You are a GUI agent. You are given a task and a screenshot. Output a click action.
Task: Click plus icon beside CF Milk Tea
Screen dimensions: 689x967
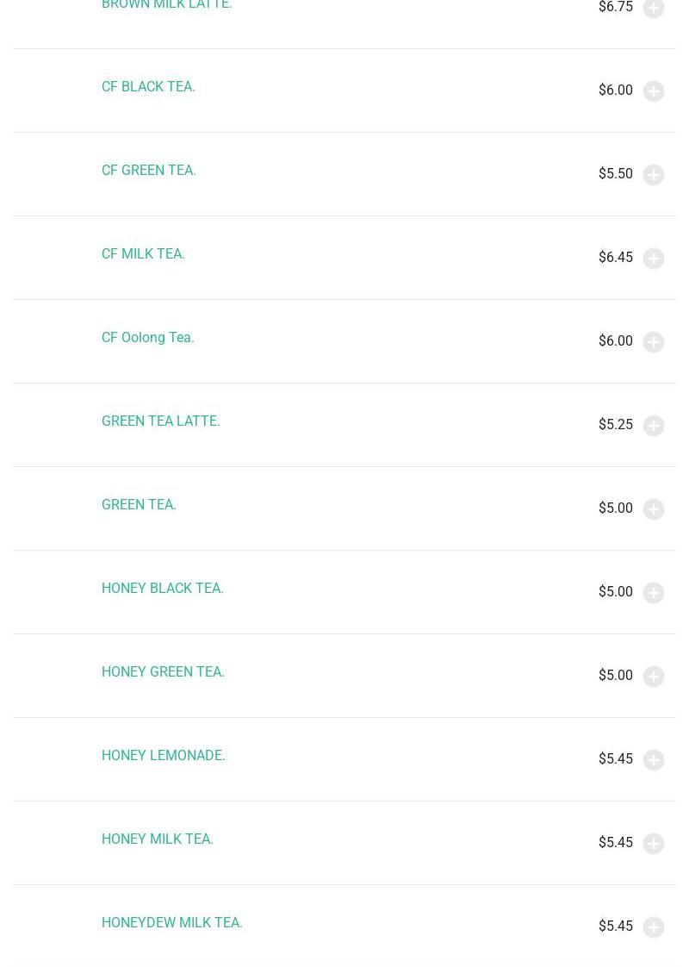[x=654, y=259]
